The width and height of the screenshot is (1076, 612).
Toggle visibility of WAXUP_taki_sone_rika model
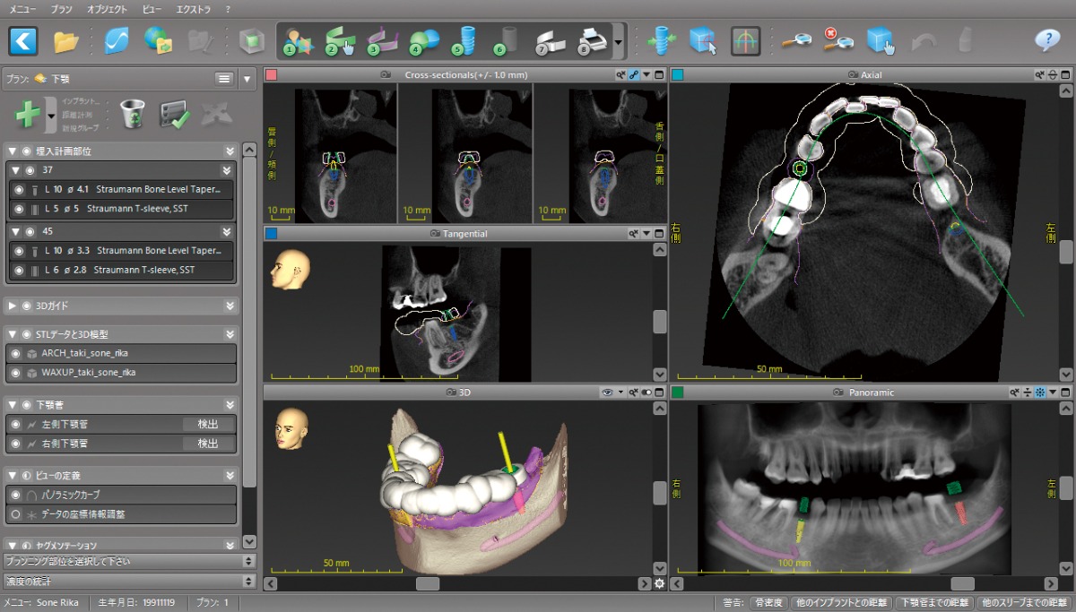click(17, 373)
